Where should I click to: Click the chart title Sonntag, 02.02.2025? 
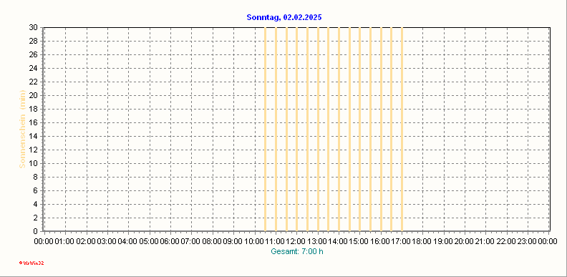pos(284,17)
